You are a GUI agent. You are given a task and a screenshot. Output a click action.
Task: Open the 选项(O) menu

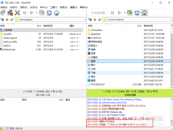24,7
